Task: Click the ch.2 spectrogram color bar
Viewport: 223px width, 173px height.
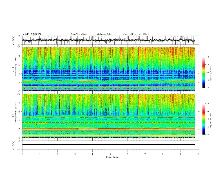Action: (x=204, y=119)
